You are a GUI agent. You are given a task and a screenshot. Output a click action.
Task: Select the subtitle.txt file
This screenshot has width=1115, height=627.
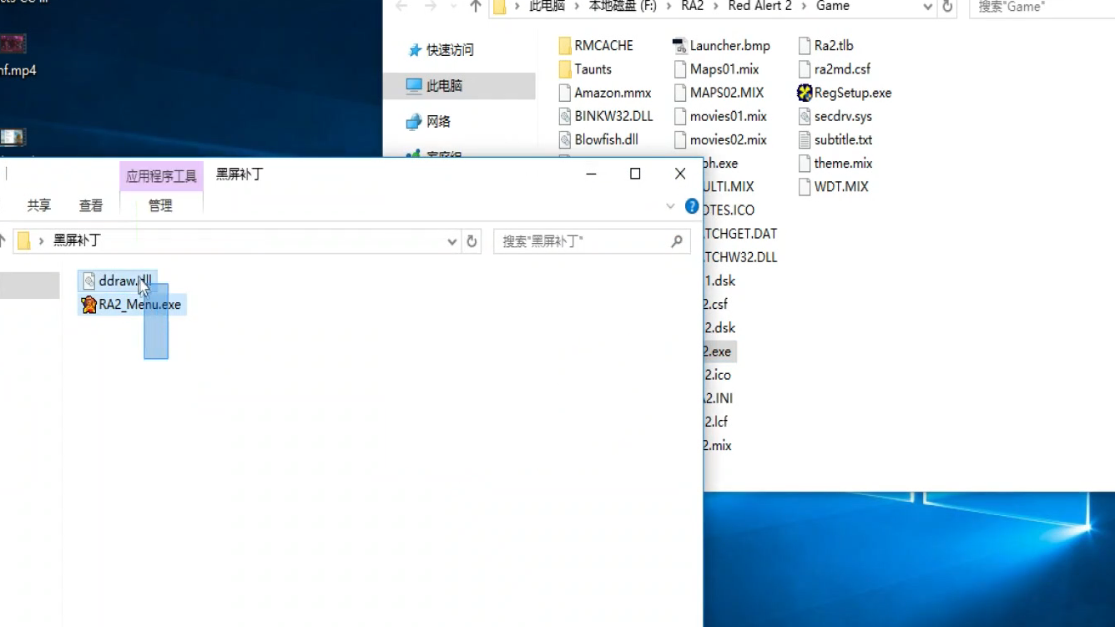pyautogui.click(x=835, y=139)
